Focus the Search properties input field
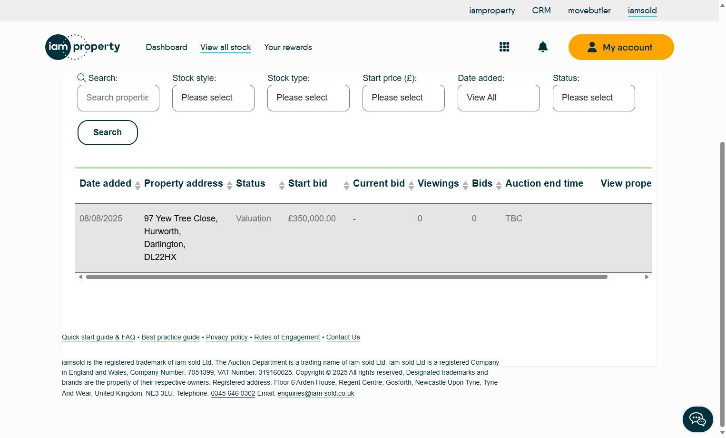This screenshot has height=438, width=726. pyautogui.click(x=118, y=98)
